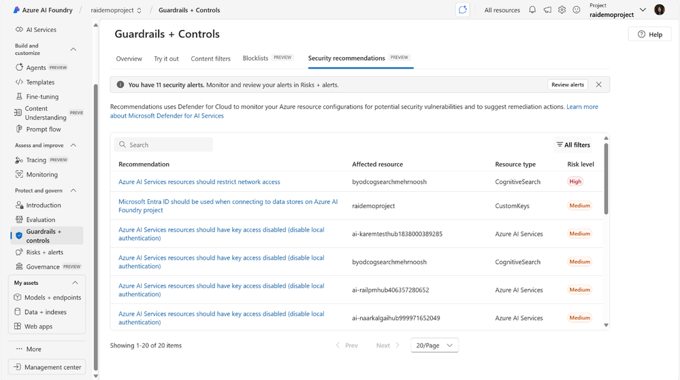Open Introduction icon in Protect and govern

click(19, 205)
